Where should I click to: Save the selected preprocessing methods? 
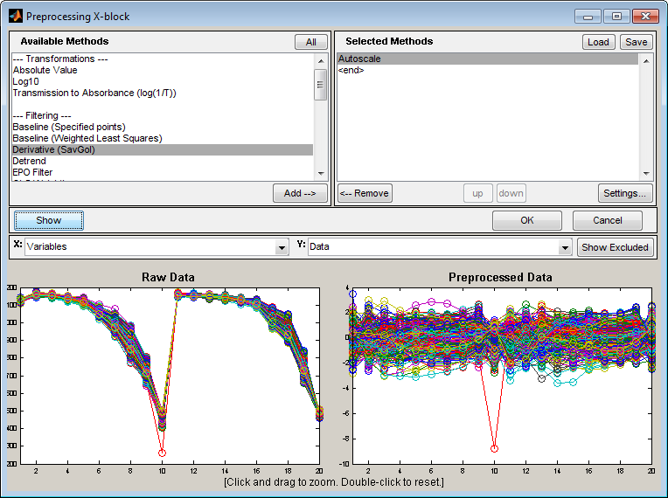[636, 42]
